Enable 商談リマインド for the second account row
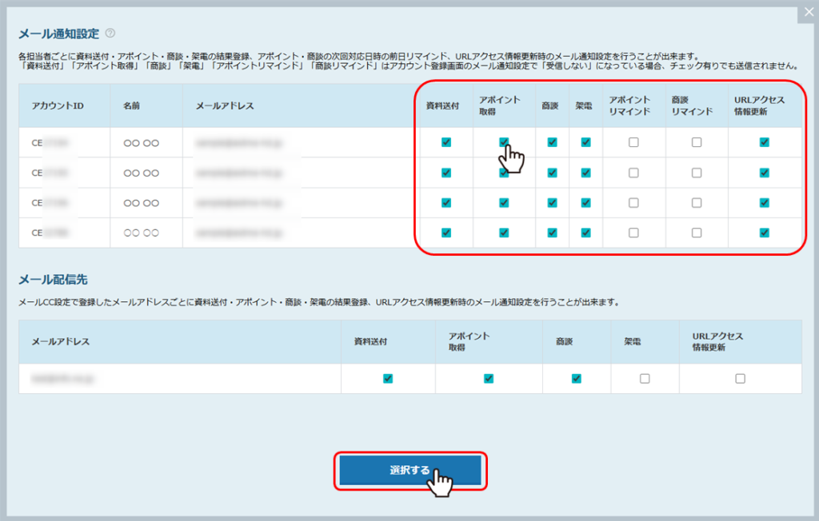 coord(697,173)
